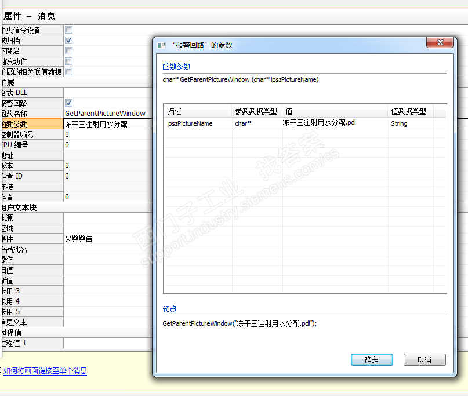Click the char* parameter type cell

coord(257,123)
